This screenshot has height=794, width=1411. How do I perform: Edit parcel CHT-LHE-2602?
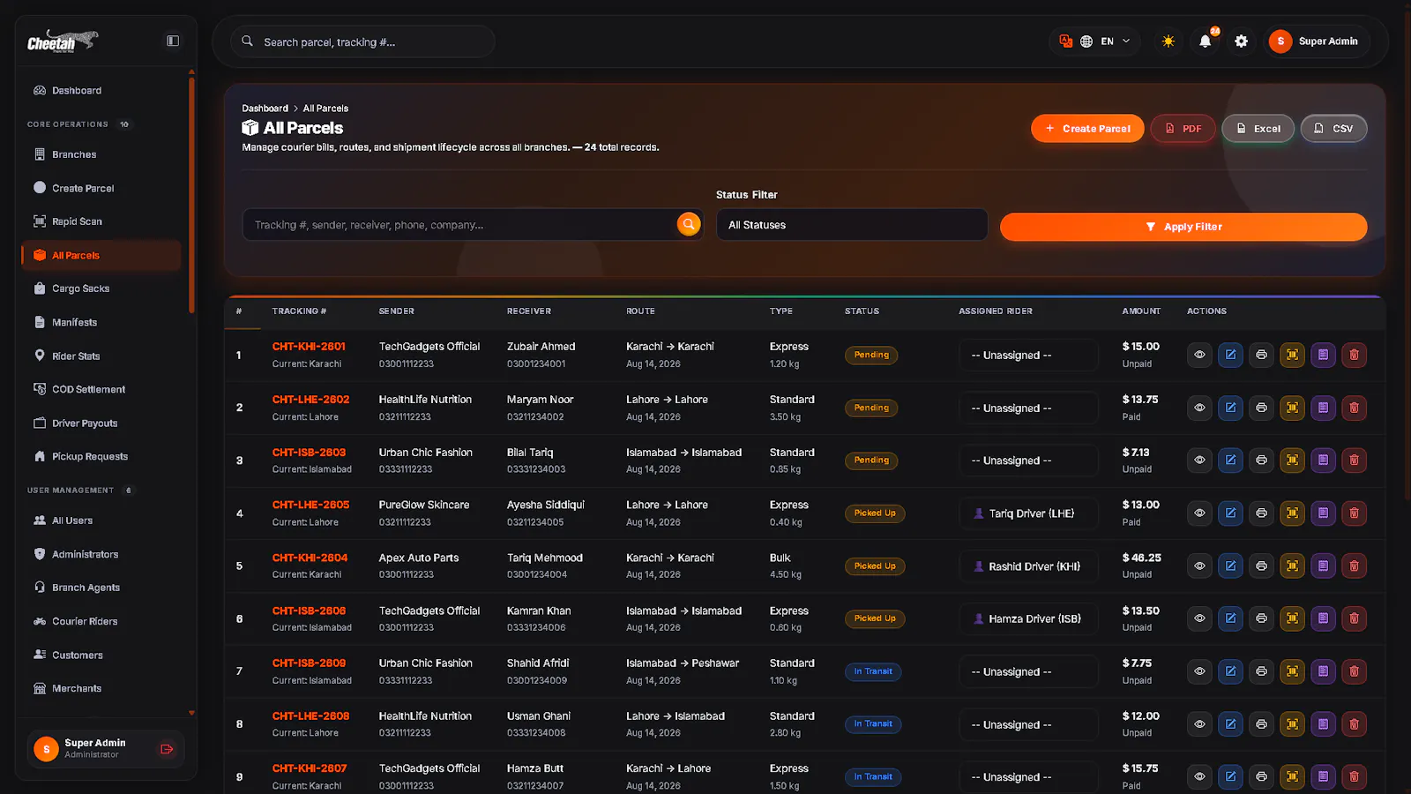point(1230,408)
